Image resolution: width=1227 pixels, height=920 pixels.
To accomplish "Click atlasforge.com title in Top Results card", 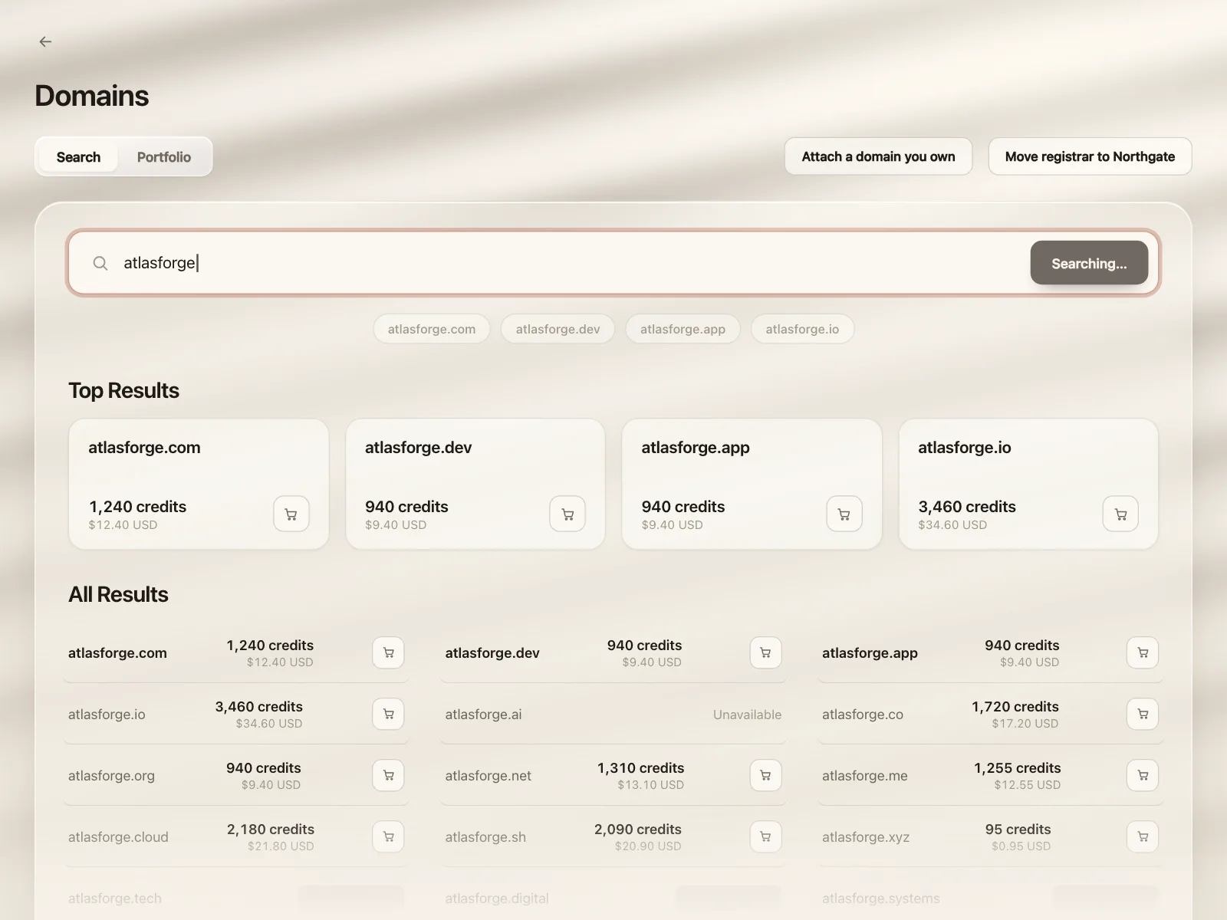I will coord(144,448).
